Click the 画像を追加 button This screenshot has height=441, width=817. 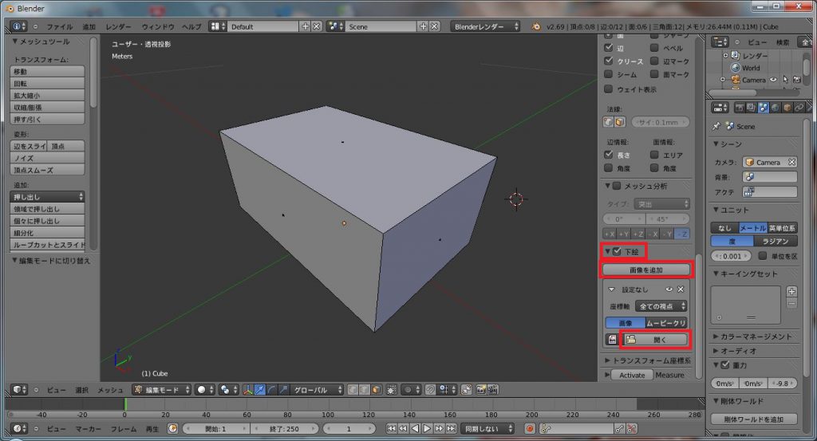[646, 270]
